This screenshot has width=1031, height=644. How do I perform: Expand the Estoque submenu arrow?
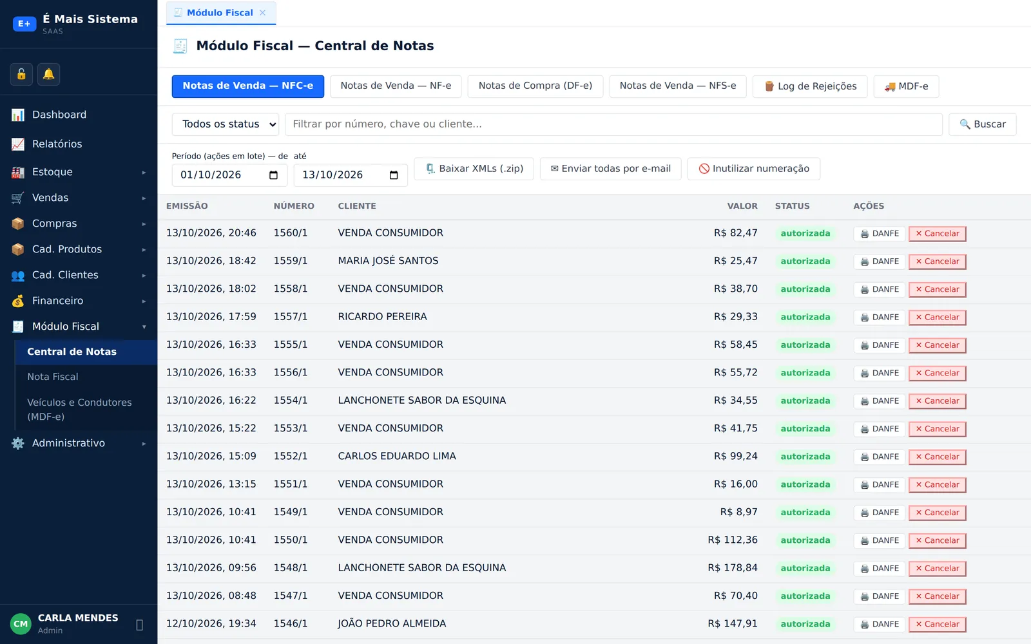(x=144, y=173)
